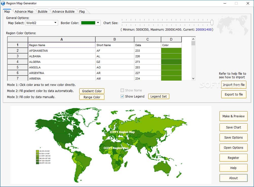254x187 pixels.
Task: Open Legend Set settings
Action: tap(159, 96)
